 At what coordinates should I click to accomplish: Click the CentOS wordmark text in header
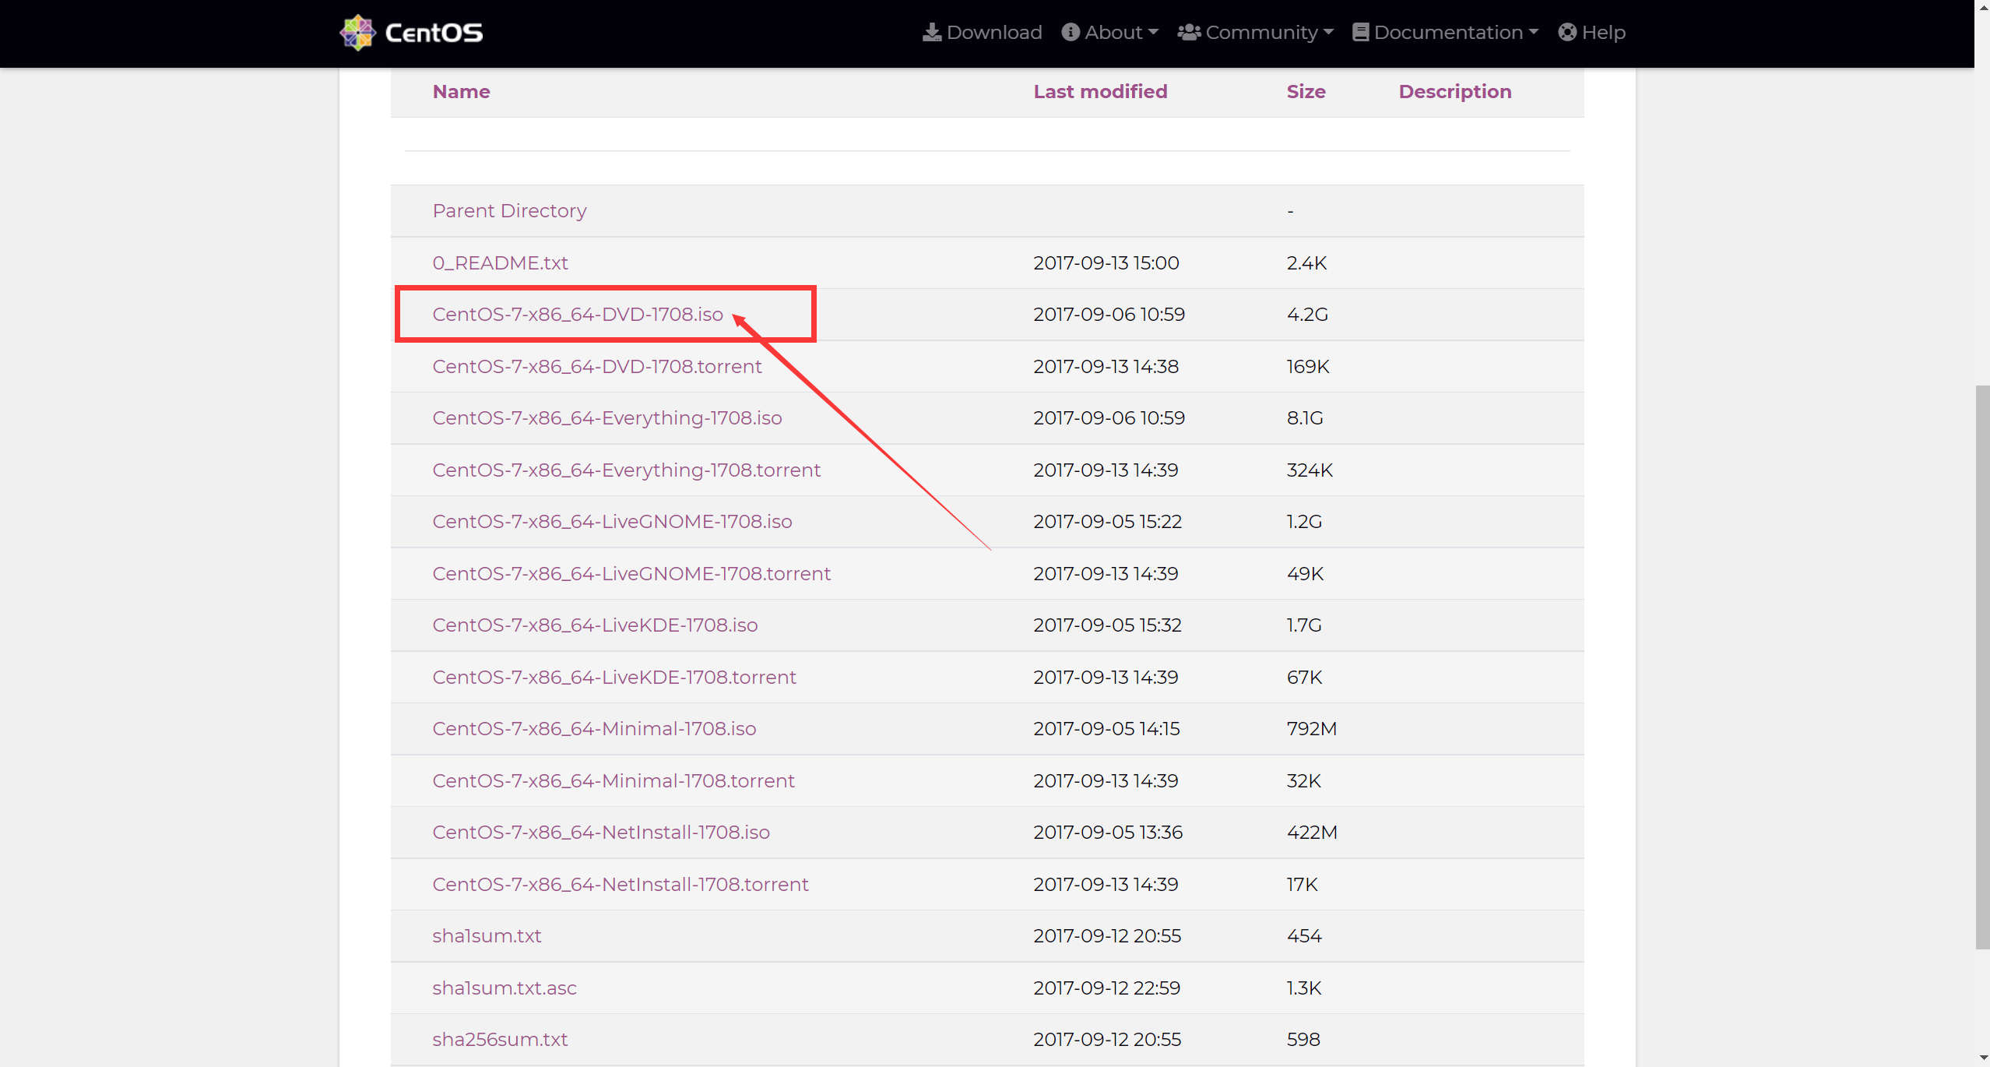pyautogui.click(x=434, y=33)
